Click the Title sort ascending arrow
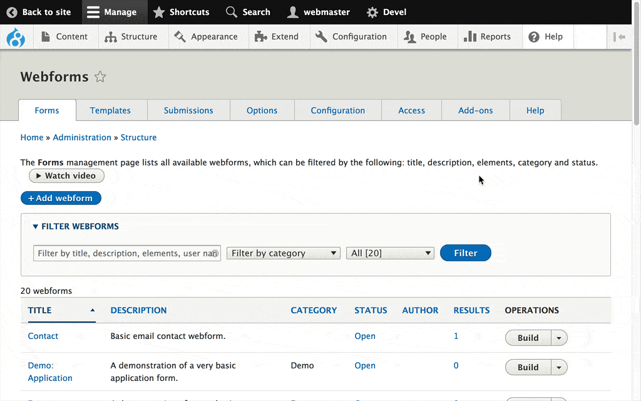 [93, 310]
